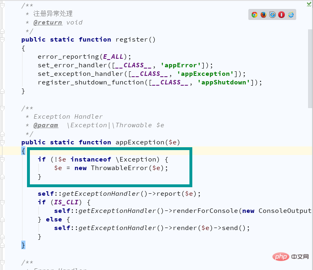Screen dimensions: 313x270
Task: Click the @return doc tag
Action: tap(48, 22)
